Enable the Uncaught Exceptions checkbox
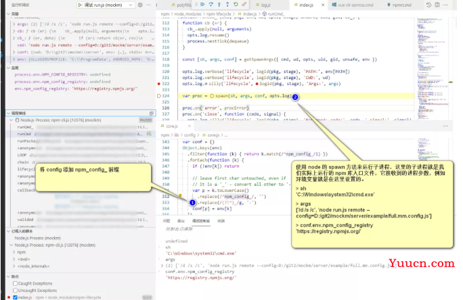 point(15,291)
